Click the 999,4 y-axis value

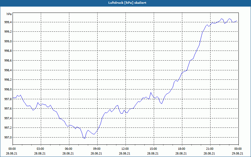tap(8, 22)
